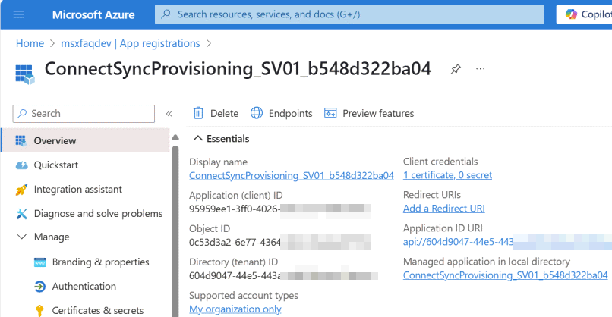Click the Branding & properties icon

[39, 262]
